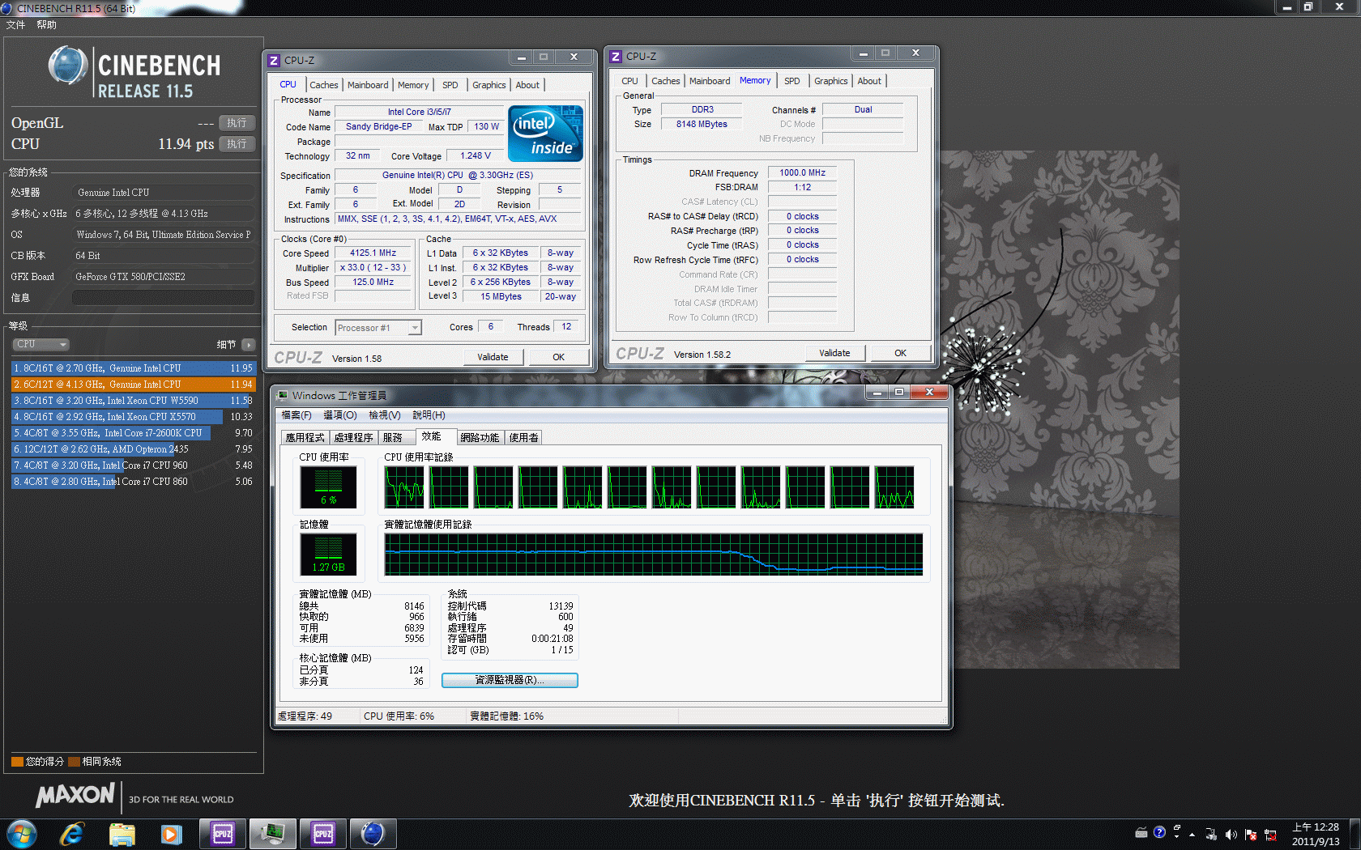Click the CPU-Z title icon of Memory window
The image size is (1361, 850).
[x=616, y=56]
